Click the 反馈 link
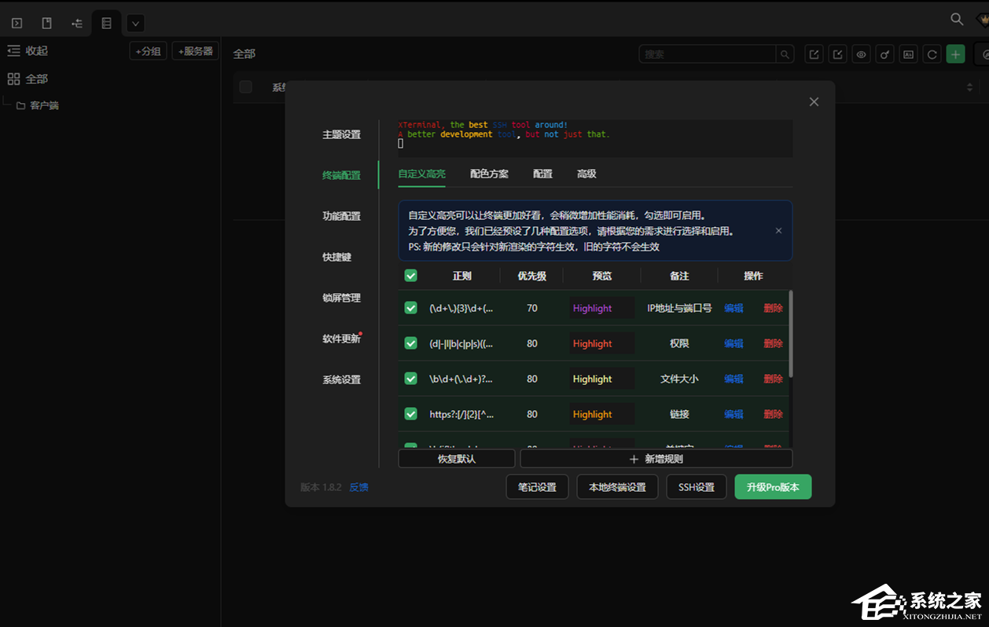The image size is (989, 627). [358, 487]
